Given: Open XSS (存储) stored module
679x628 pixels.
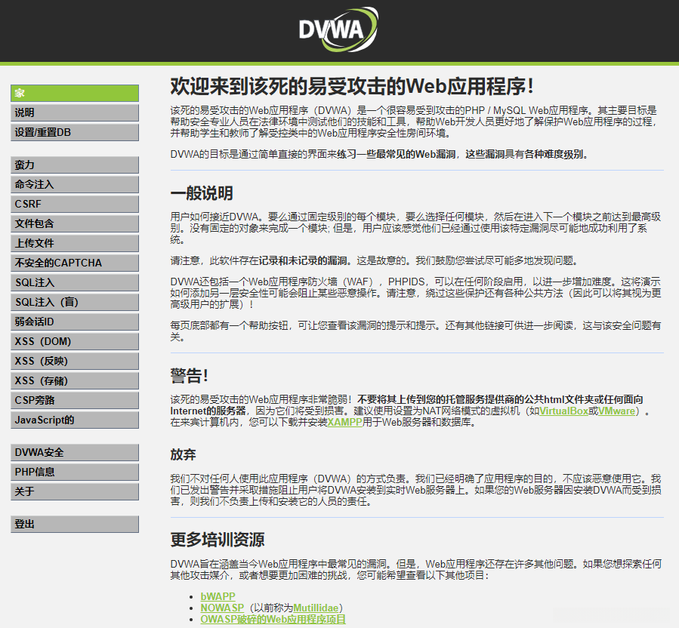Looking at the screenshot, I should (75, 381).
